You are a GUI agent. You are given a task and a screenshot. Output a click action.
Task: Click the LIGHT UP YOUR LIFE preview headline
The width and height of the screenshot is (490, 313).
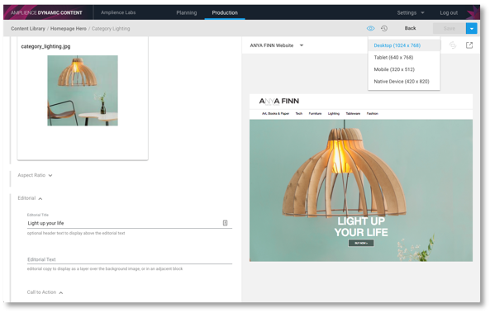point(361,226)
